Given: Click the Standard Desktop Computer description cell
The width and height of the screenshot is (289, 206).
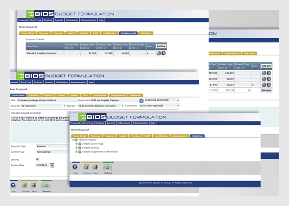Looking at the screenshot, I should (45, 53).
